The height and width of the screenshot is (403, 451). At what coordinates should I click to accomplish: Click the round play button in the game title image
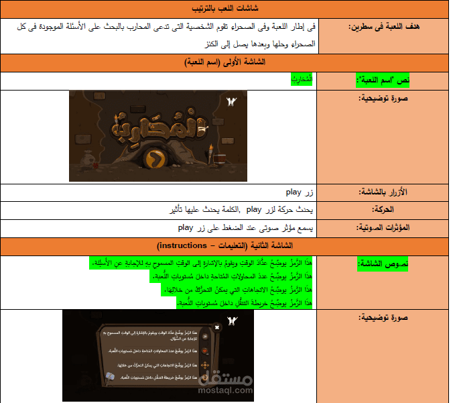point(155,158)
